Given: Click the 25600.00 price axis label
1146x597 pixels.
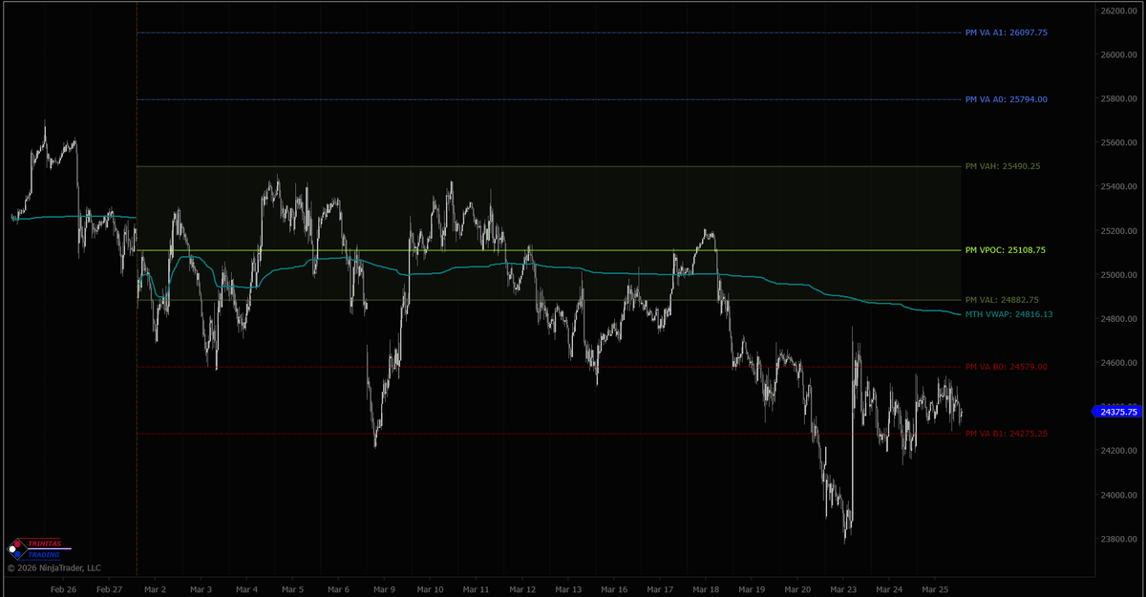Looking at the screenshot, I should coord(1118,143).
